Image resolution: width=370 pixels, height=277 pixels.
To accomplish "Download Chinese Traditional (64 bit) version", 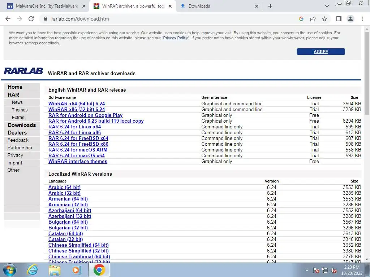I will (79, 257).
